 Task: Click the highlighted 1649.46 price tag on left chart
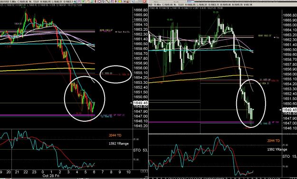coord(141,103)
